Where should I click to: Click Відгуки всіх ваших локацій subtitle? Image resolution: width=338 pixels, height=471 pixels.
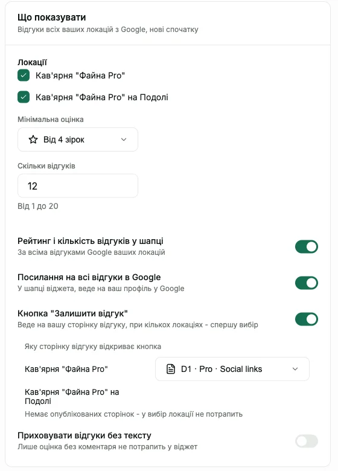point(108,30)
